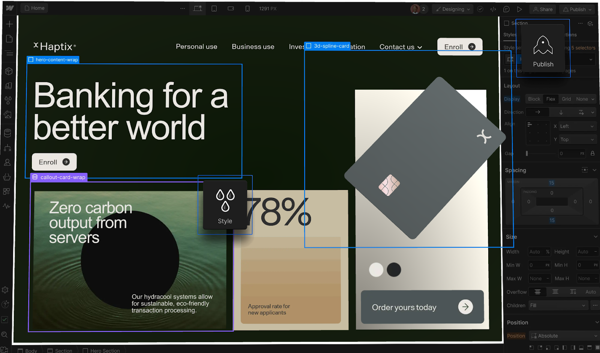Open the Style selectors droplets panel
600x353 pixels.
coord(8,100)
